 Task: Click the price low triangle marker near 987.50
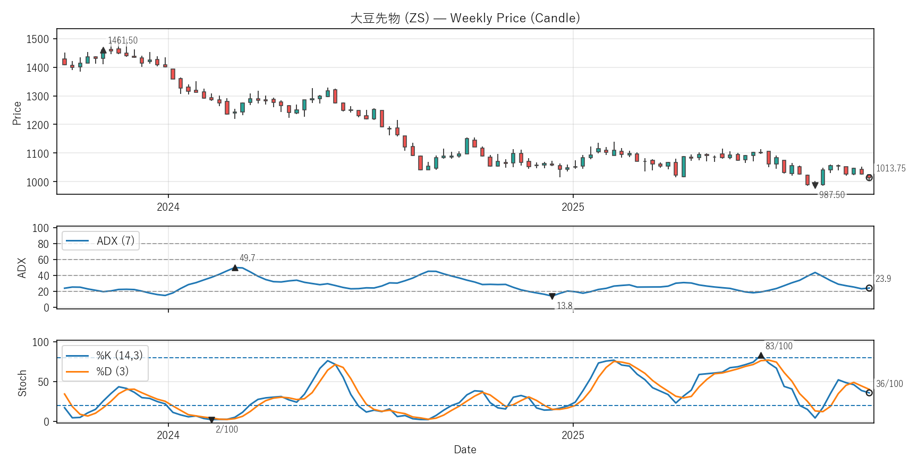tap(815, 185)
